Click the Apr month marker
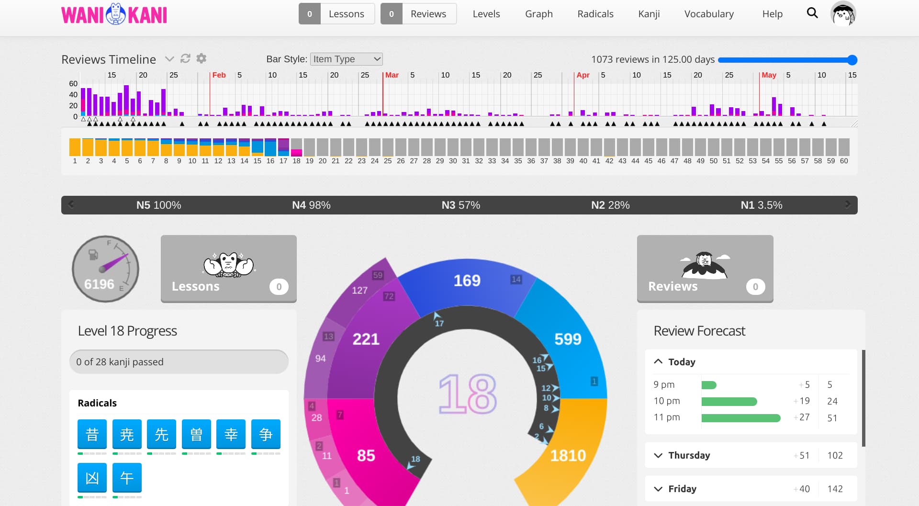The width and height of the screenshot is (919, 506). click(x=583, y=75)
